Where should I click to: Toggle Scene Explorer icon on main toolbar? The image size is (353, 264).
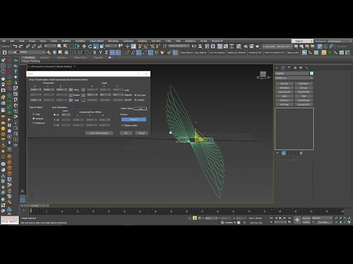click(207, 46)
